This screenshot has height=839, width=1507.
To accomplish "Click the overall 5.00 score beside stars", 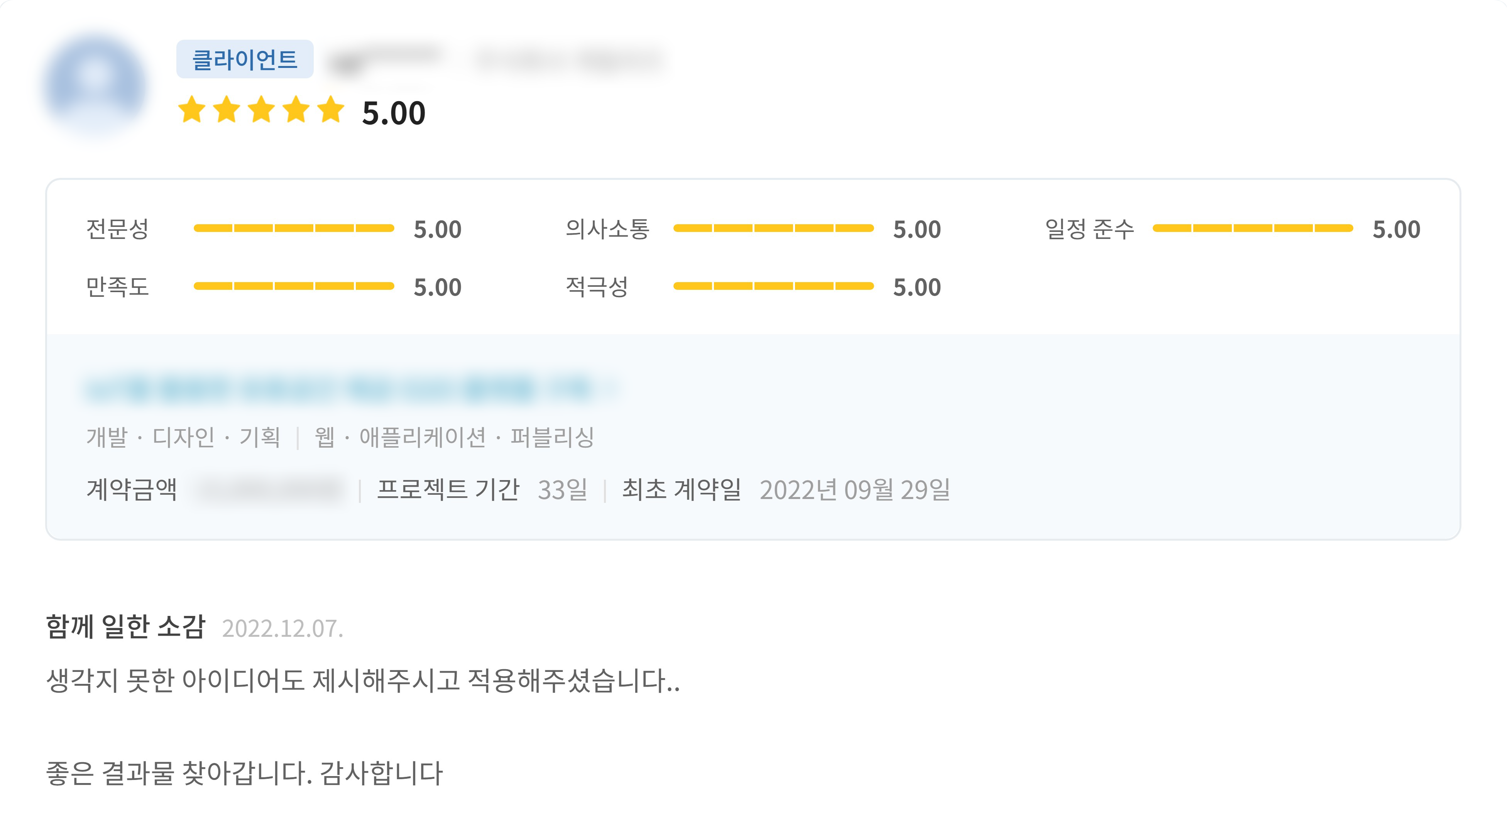I will pyautogui.click(x=393, y=113).
